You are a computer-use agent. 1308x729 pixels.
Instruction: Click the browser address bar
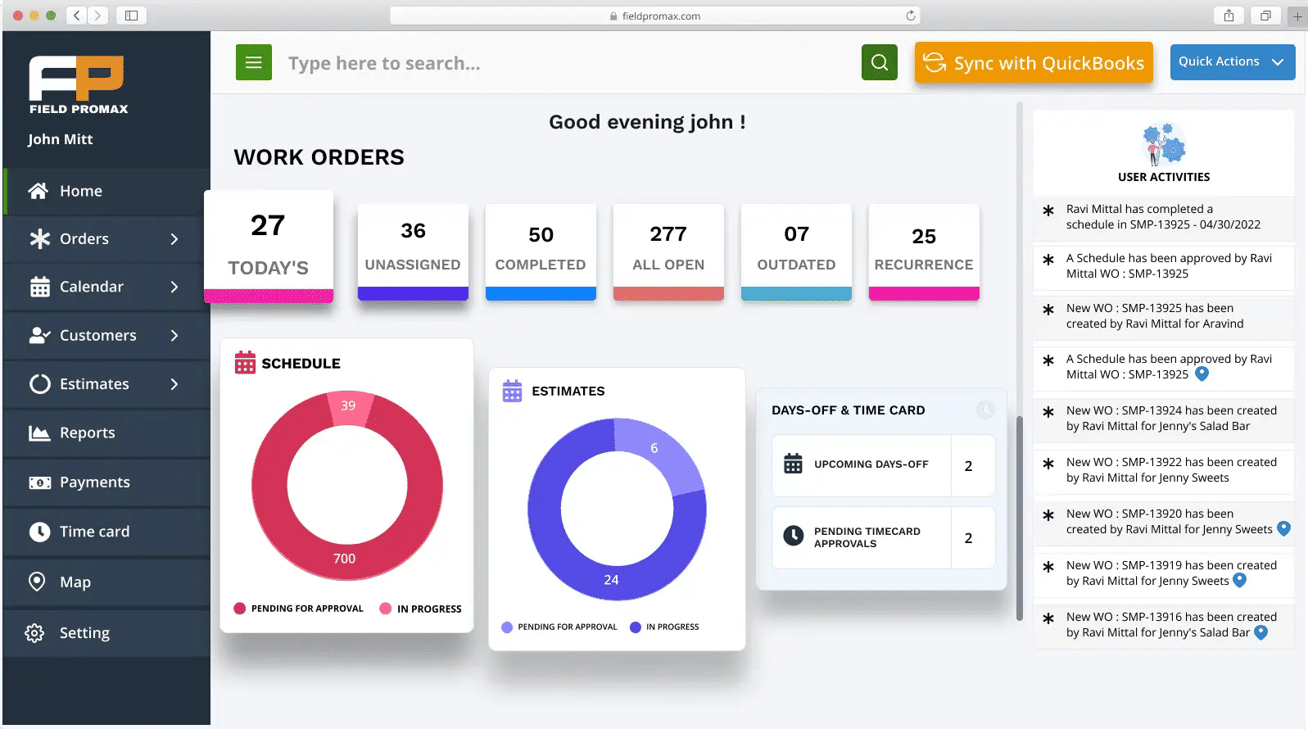pyautogui.click(x=655, y=16)
